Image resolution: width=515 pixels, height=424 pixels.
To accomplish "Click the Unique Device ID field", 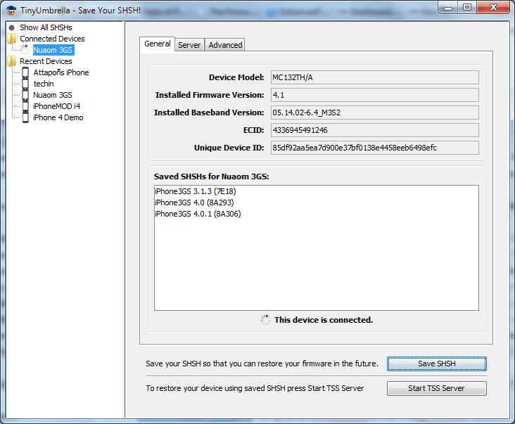I will (x=374, y=148).
